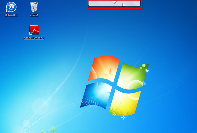
Task: Expand the pull-down tab at the top of the screen
Action: click(114, 3)
